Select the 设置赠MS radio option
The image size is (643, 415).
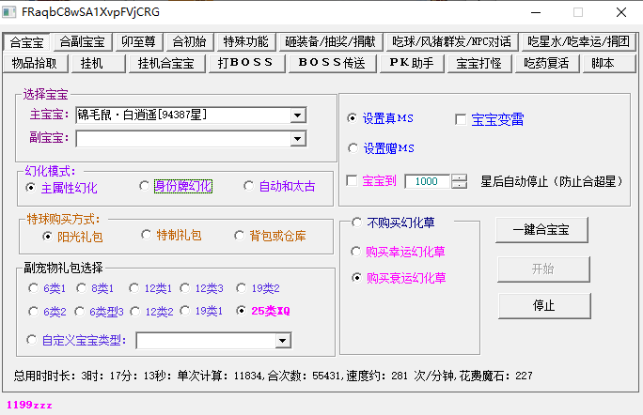click(x=353, y=148)
